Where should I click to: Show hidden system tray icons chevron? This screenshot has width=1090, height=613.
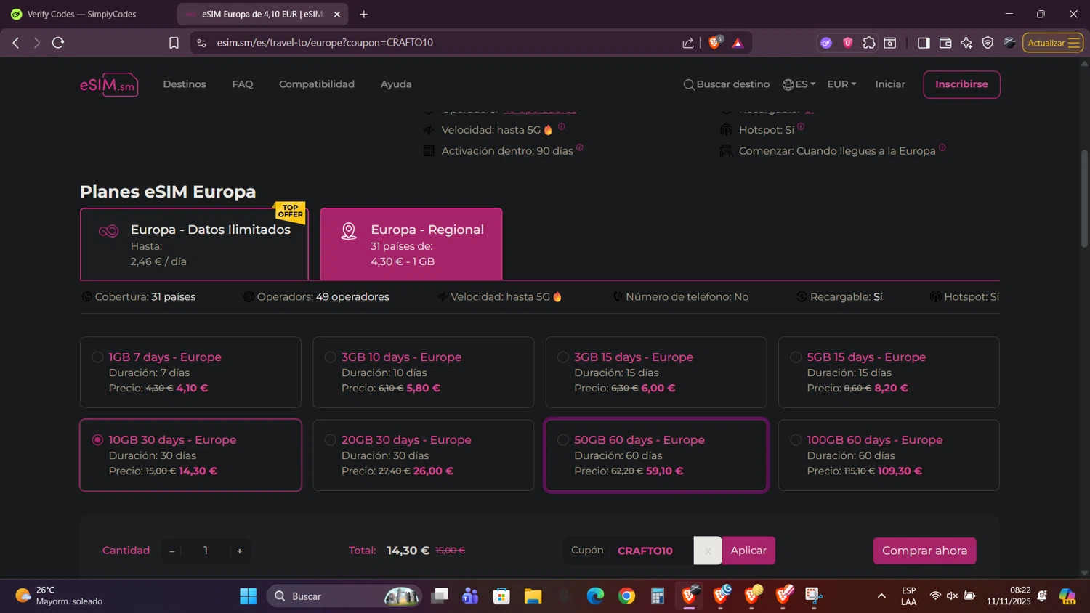click(881, 596)
